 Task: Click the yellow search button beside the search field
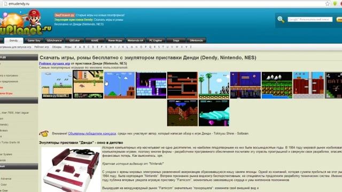339,19
